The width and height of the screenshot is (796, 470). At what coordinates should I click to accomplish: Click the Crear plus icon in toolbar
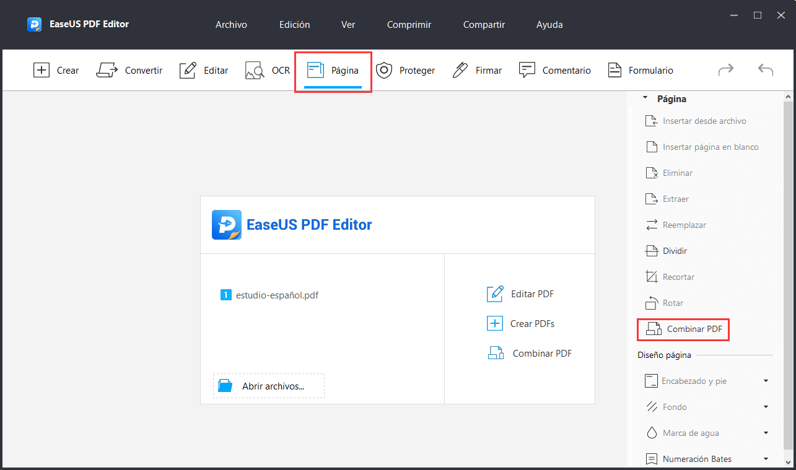click(x=41, y=70)
